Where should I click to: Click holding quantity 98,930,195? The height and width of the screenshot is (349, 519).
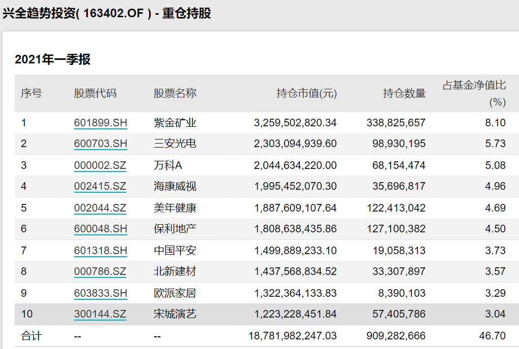pos(399,144)
